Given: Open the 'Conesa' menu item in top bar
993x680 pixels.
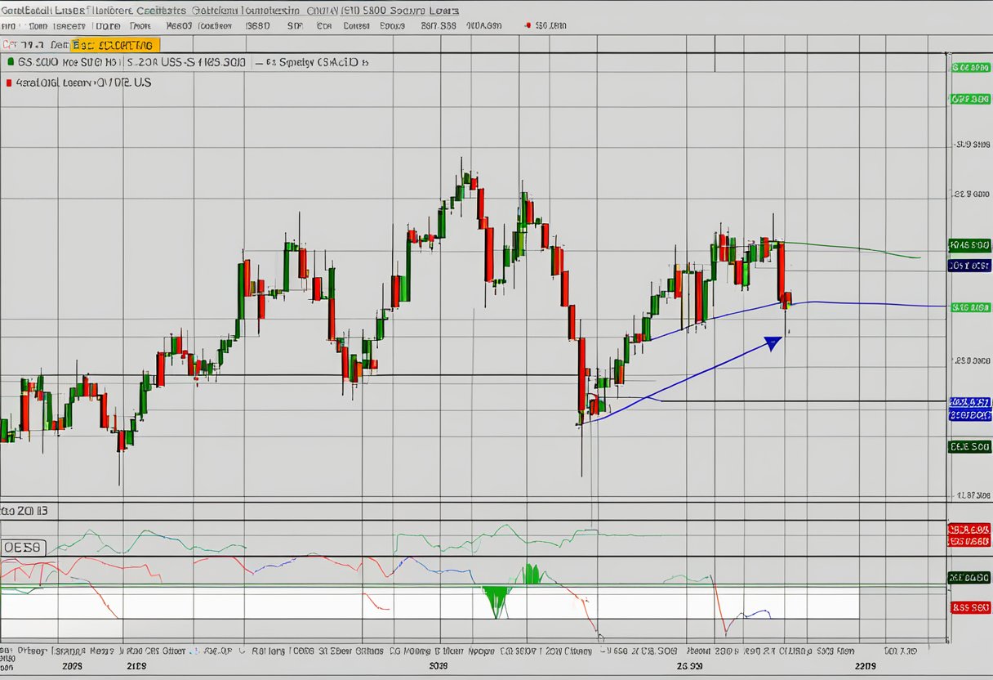Looking at the screenshot, I should tap(356, 26).
